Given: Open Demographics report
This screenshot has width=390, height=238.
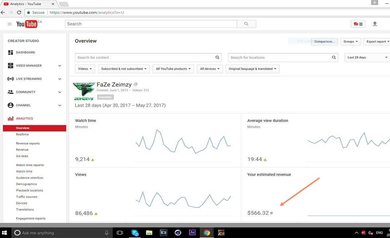Looking at the screenshot, I should pyautogui.click(x=26, y=184).
